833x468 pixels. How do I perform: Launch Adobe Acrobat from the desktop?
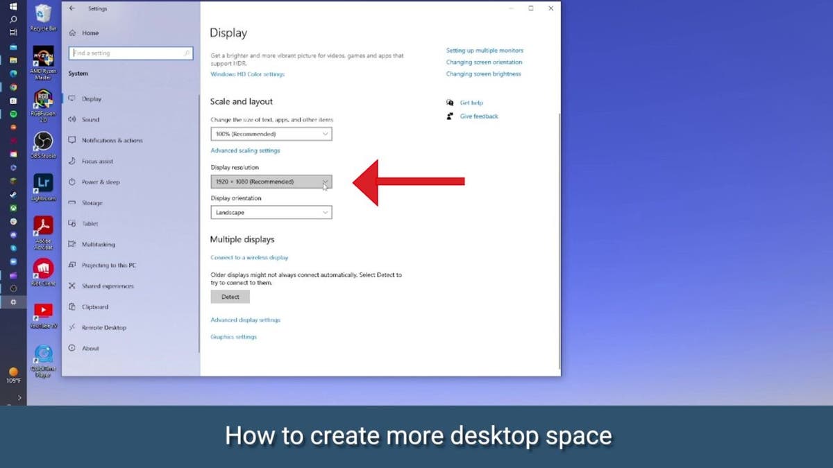[43, 231]
